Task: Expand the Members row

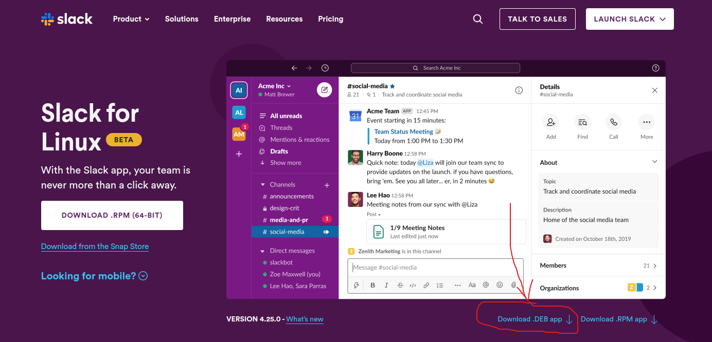Action: tap(599, 265)
